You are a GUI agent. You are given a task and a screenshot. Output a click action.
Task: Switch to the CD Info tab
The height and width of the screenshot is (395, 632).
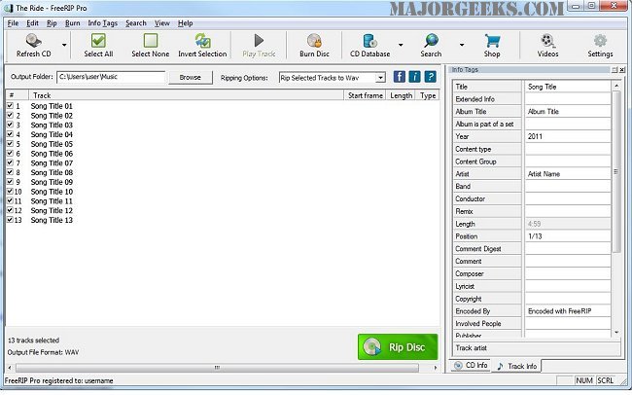click(471, 365)
